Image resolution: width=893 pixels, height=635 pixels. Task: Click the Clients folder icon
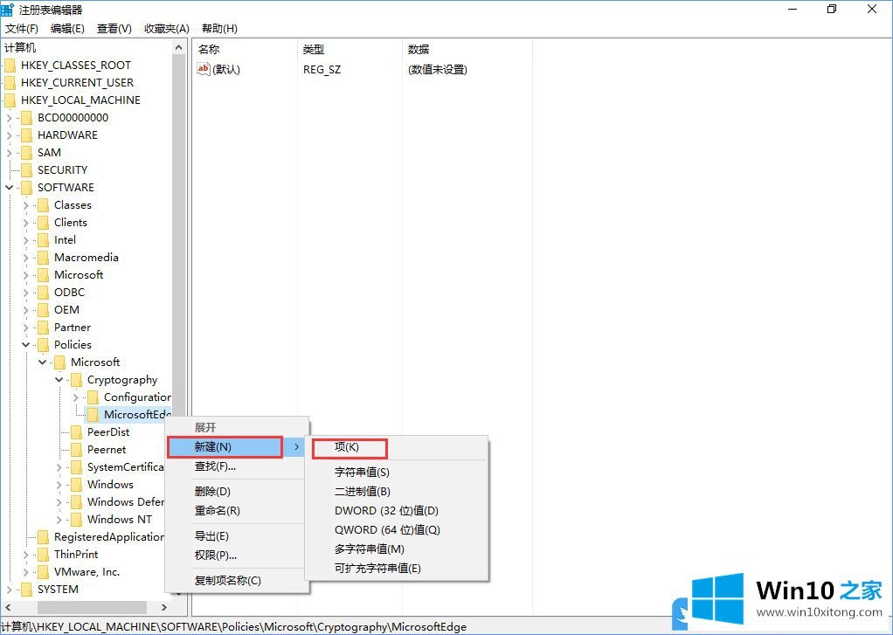tap(43, 223)
